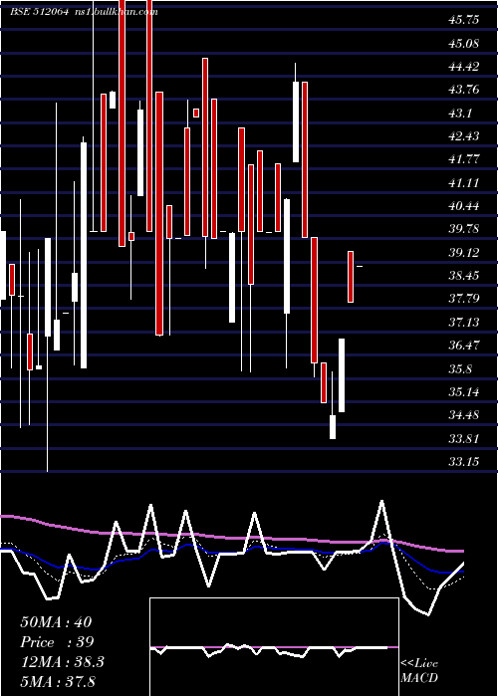Click the <<Live MACD label
The height and width of the screenshot is (697, 498).
pyautogui.click(x=419, y=671)
